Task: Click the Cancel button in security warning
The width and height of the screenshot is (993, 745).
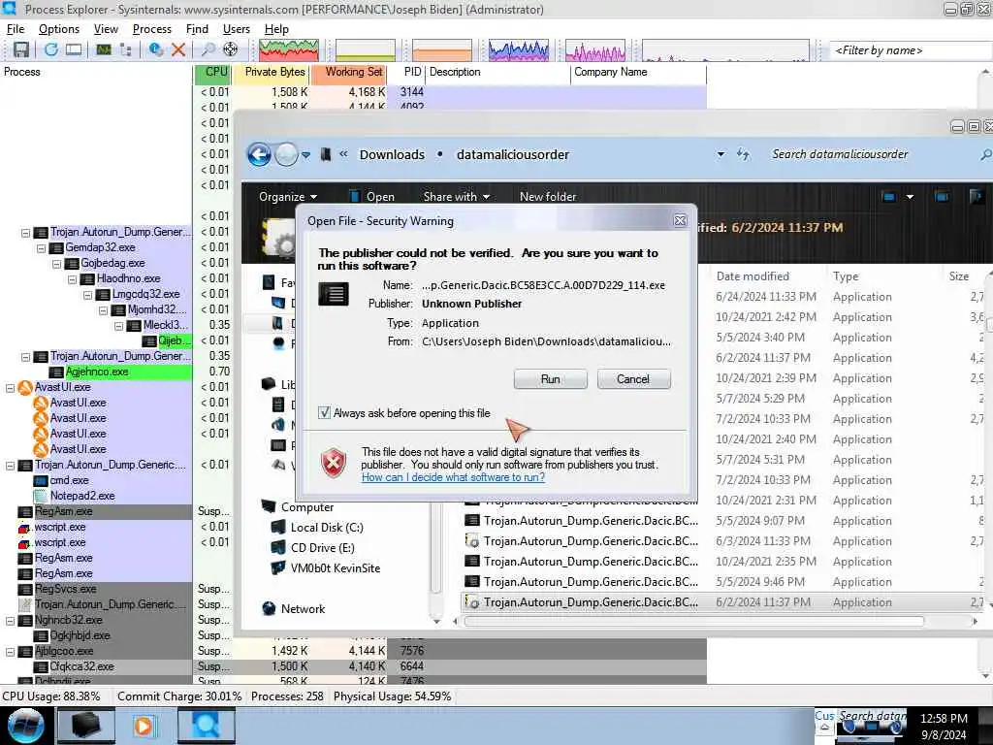Action: pos(633,379)
